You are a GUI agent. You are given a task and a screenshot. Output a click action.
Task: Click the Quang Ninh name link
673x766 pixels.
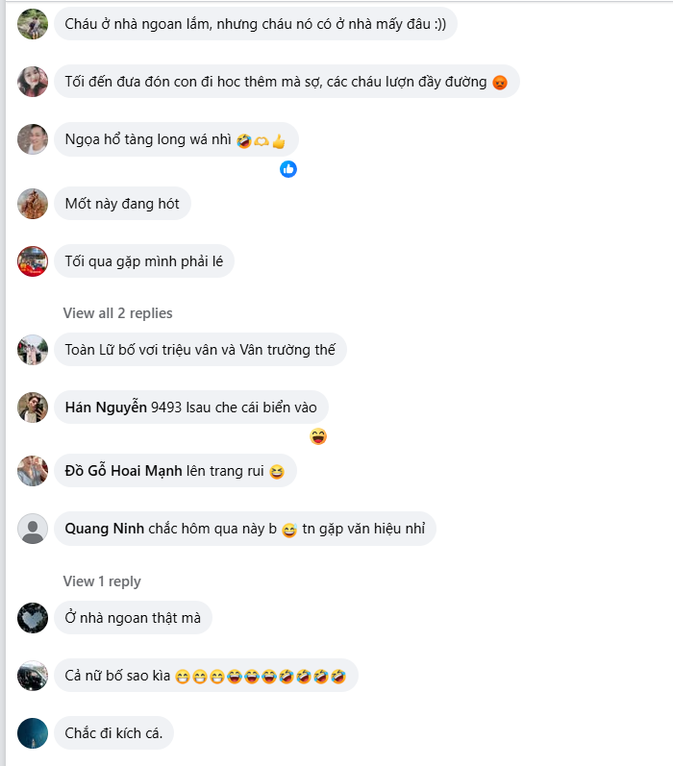(x=105, y=529)
